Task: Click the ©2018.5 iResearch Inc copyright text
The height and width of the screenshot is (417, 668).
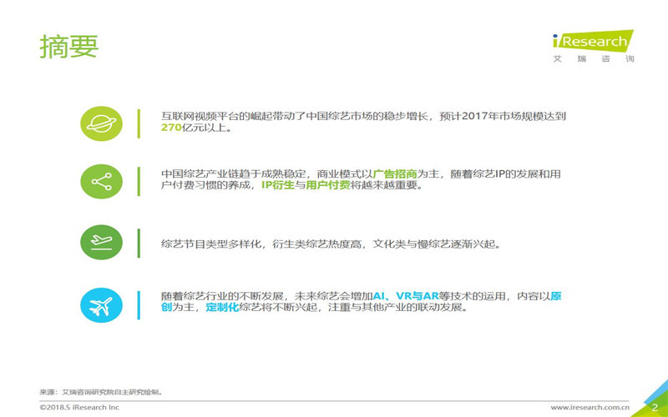Action: [x=79, y=407]
